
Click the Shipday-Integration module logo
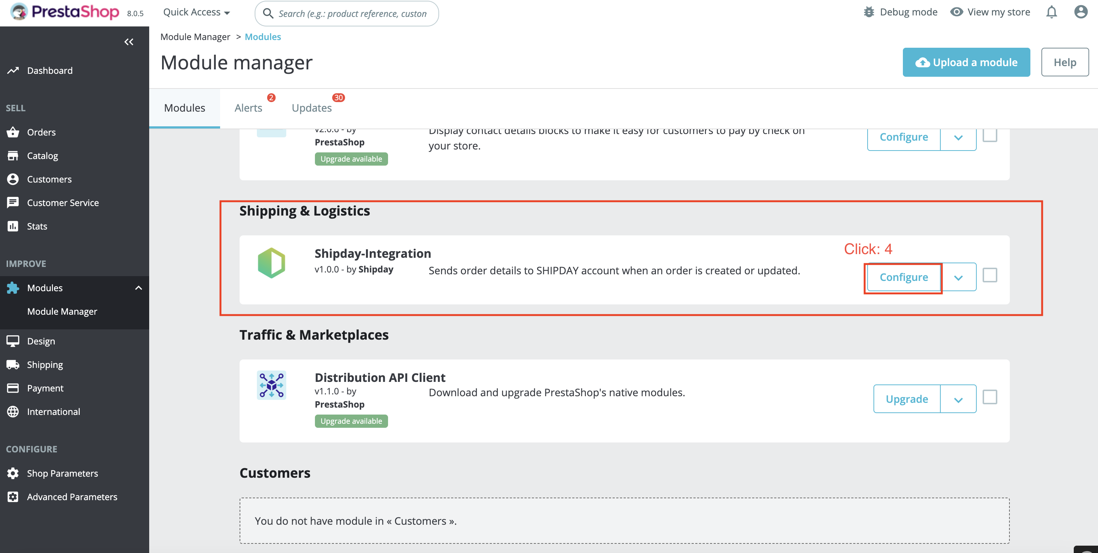[x=272, y=263]
